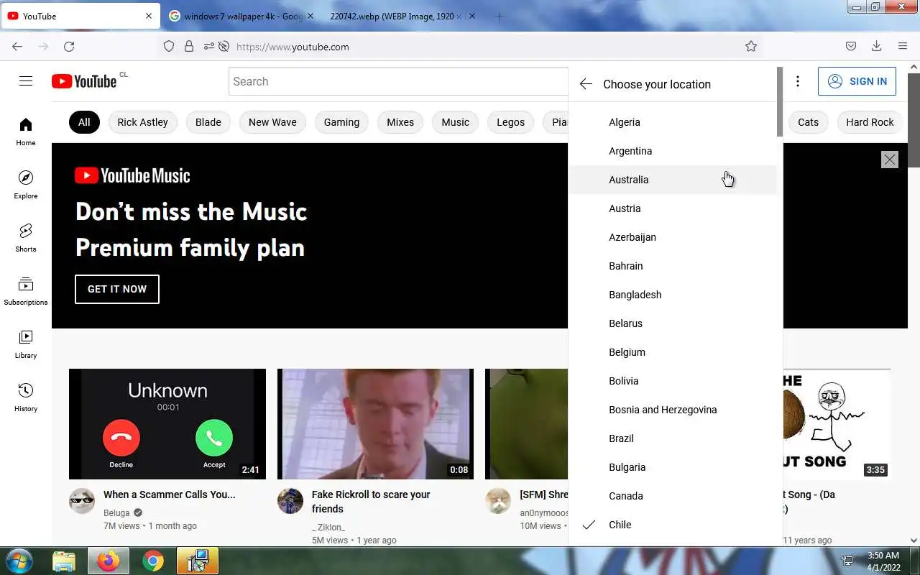Select the All filter chip
920x575 pixels.
tap(84, 122)
